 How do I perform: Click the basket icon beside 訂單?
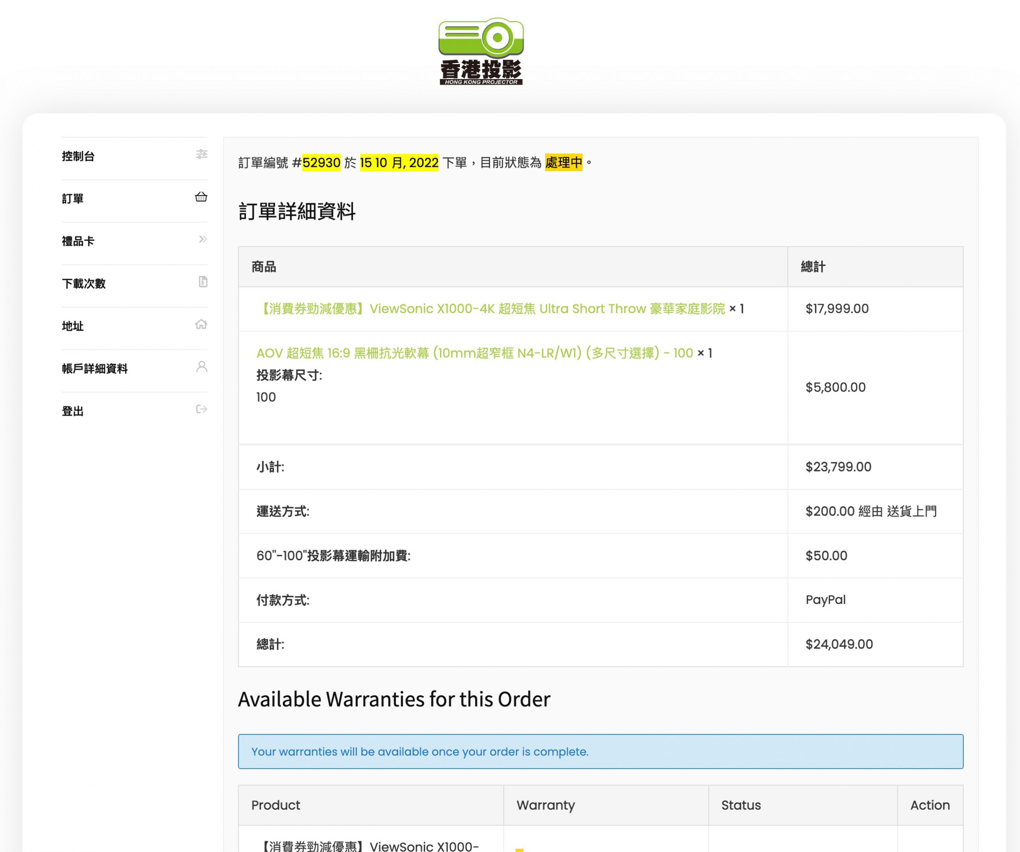pos(201,197)
